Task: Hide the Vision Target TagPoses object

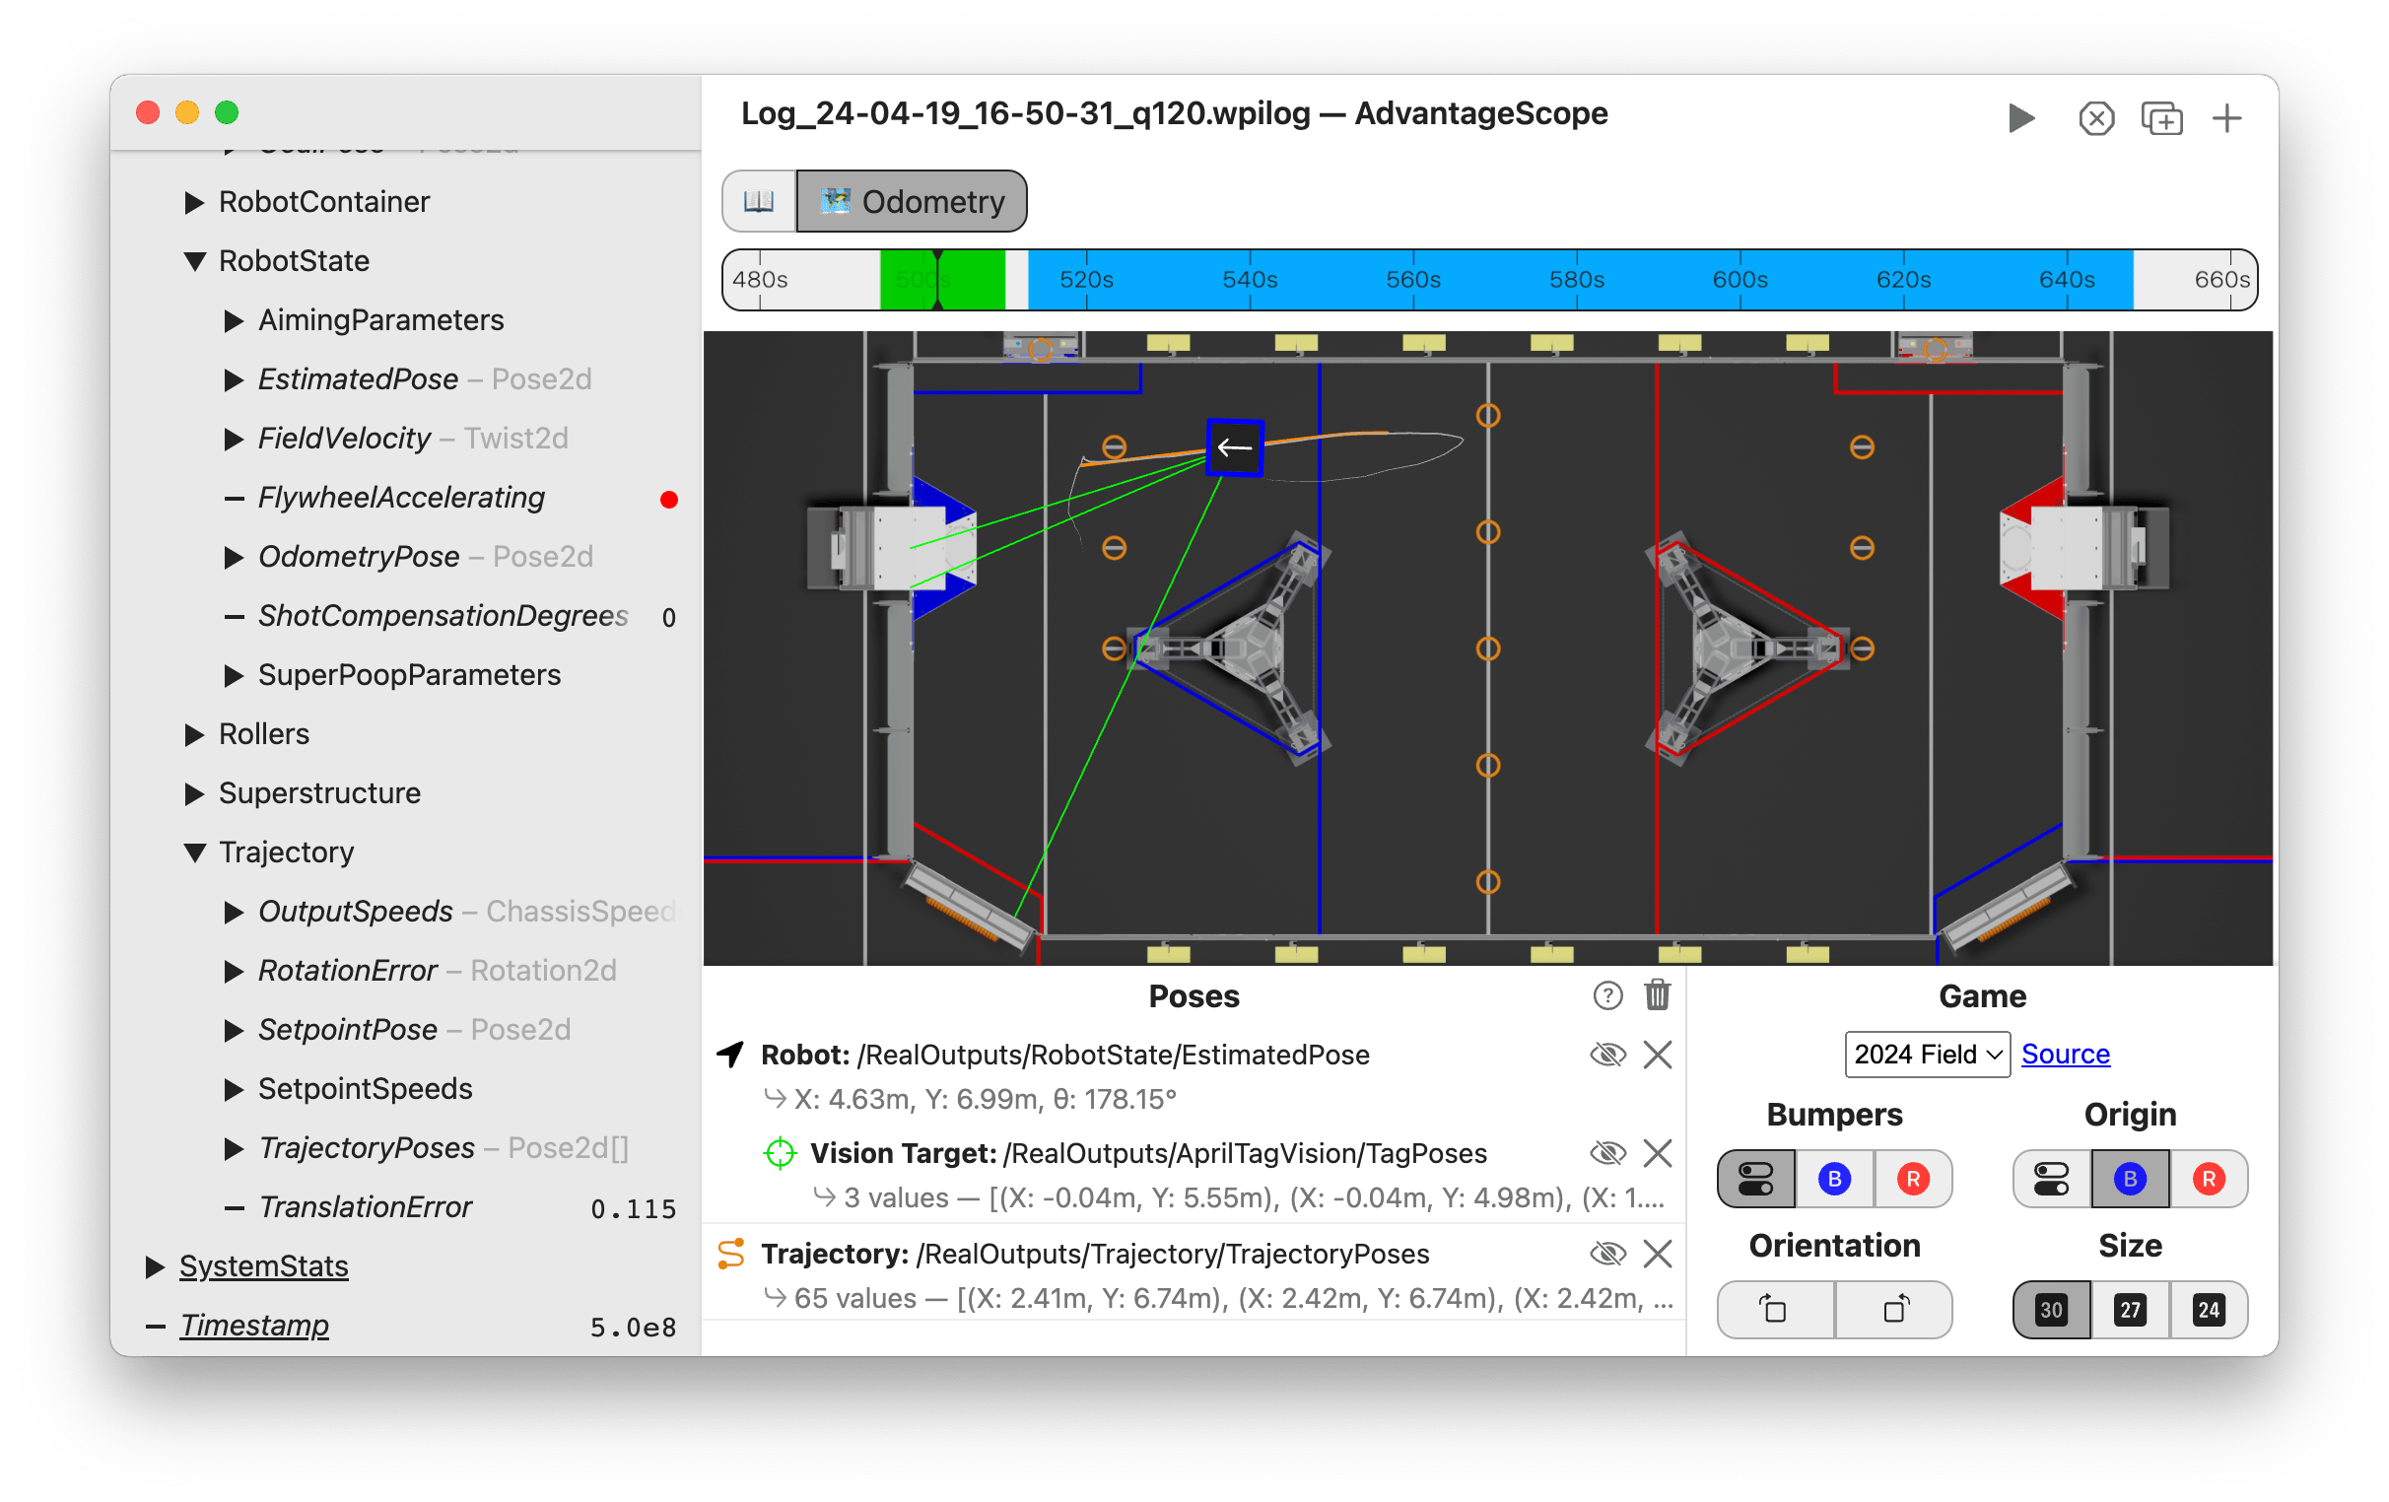Action: 1607,1153
